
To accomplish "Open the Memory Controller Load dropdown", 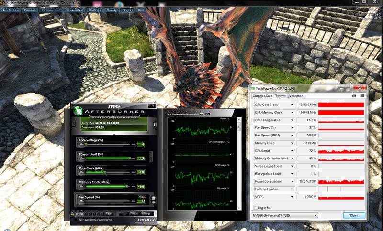I will click(292, 158).
